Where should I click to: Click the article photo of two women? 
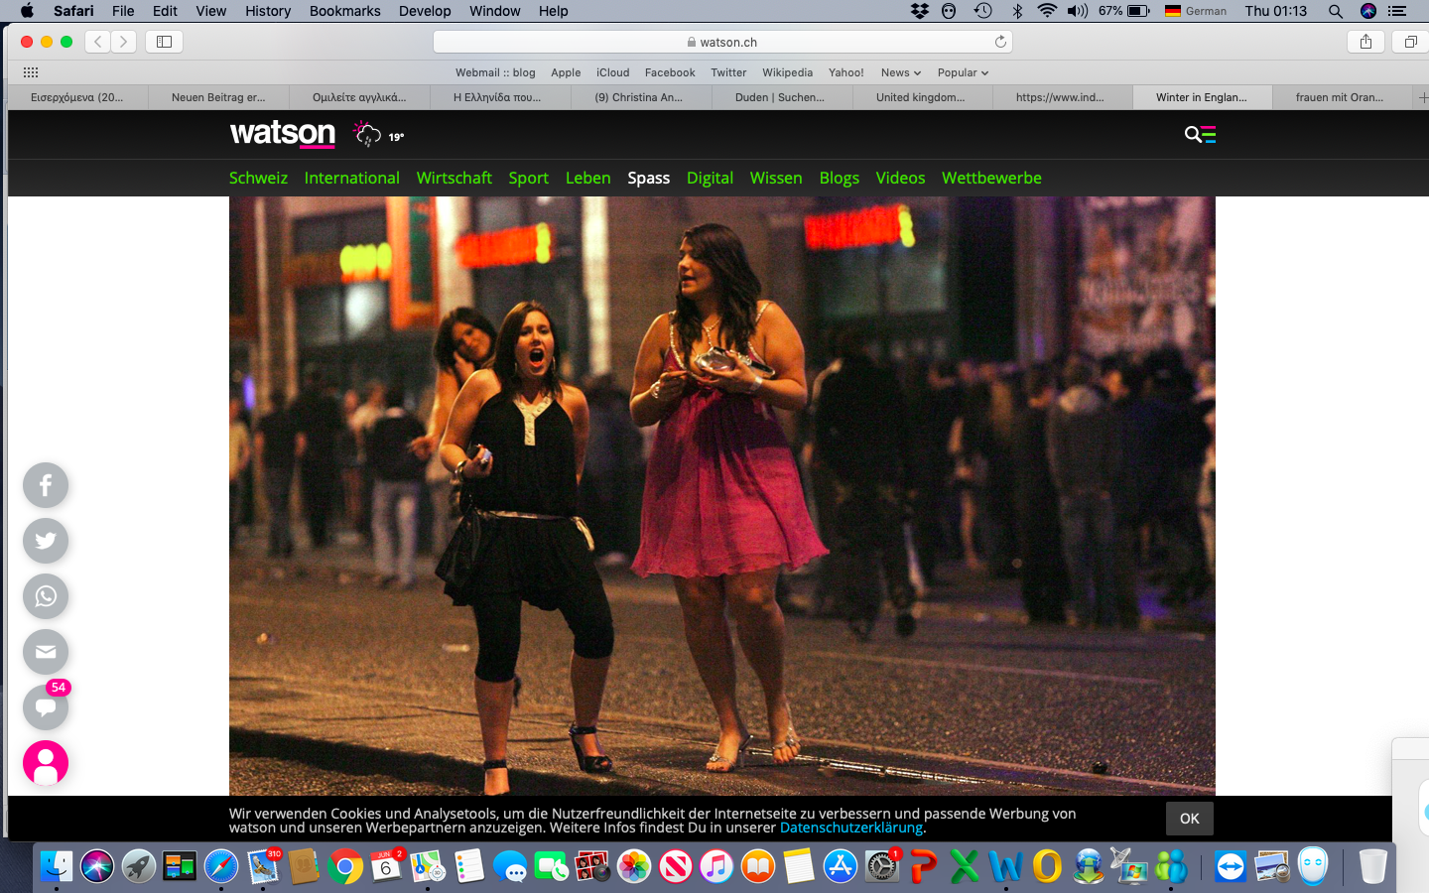[722, 496]
